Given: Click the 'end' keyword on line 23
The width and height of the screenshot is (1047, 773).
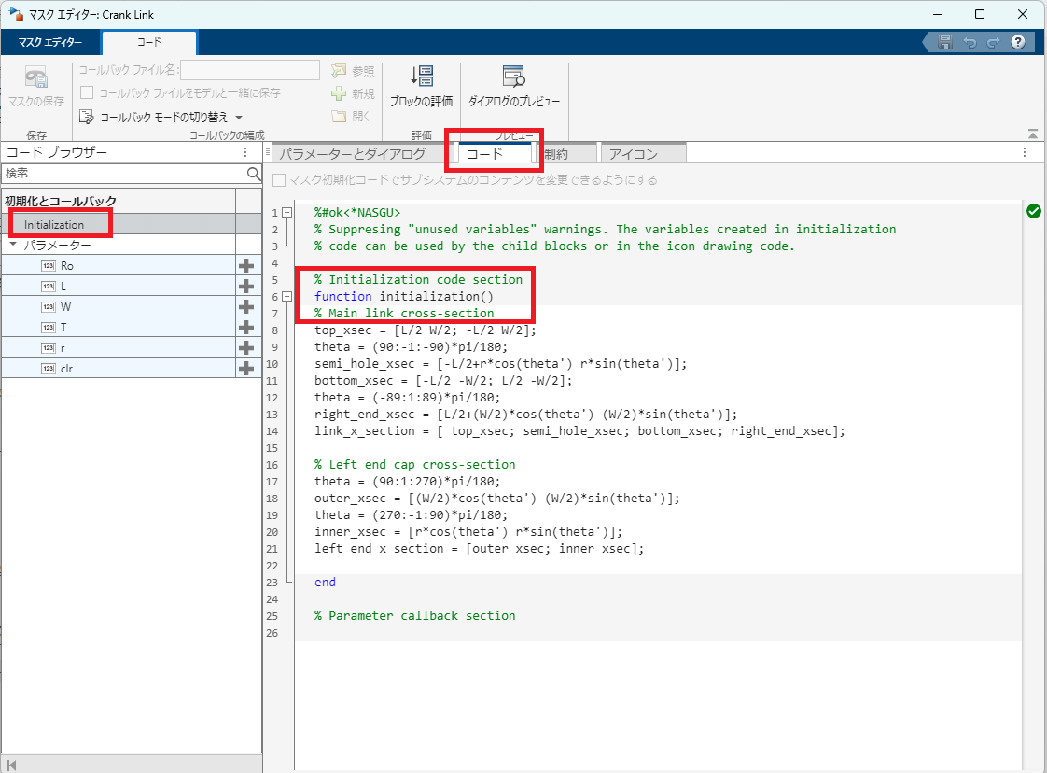Looking at the screenshot, I should 325,582.
